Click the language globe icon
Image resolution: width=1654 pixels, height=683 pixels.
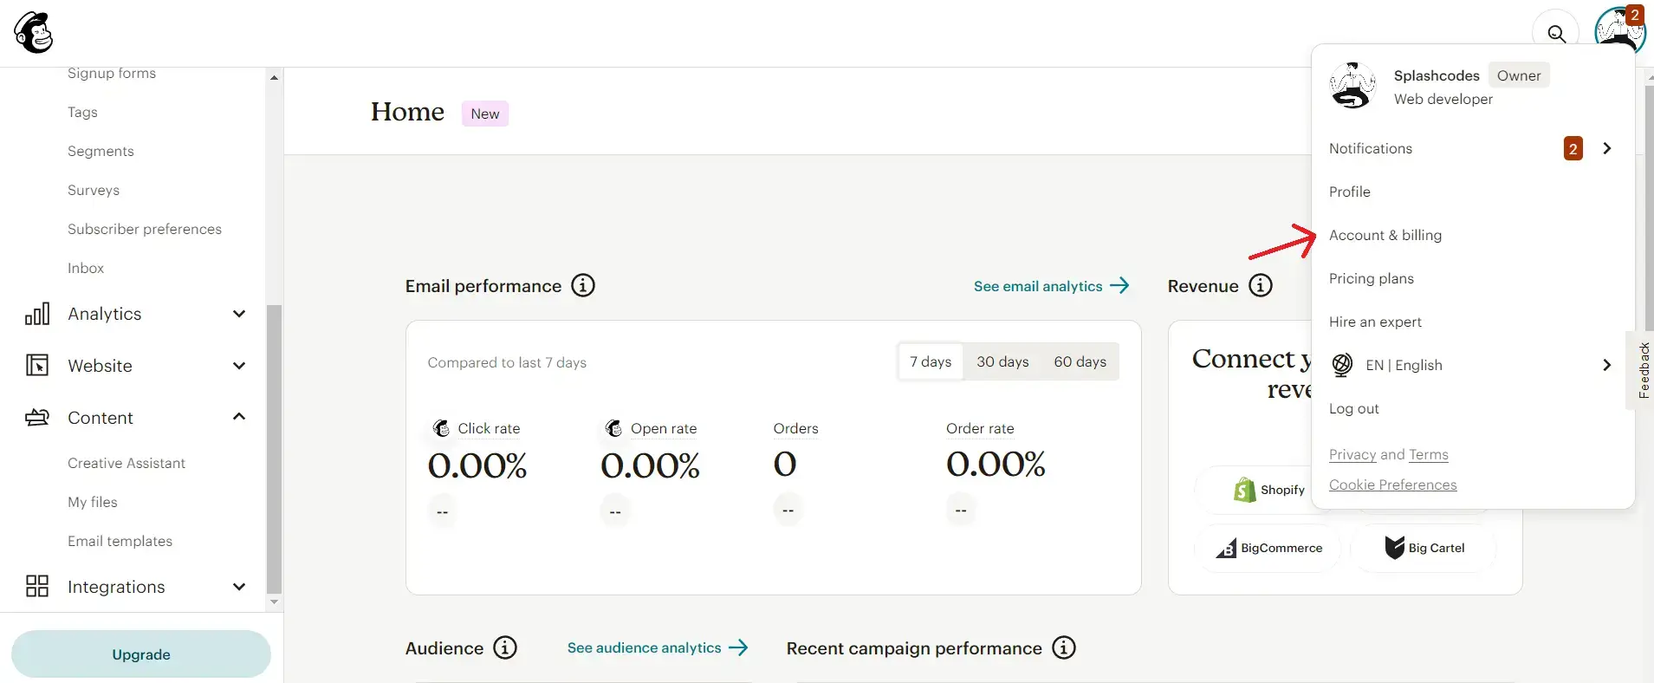point(1342,365)
